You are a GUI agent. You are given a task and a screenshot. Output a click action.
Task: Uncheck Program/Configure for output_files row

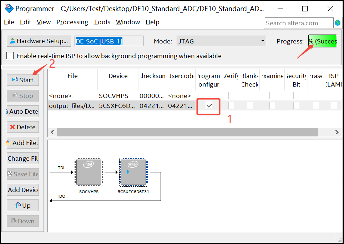pyautogui.click(x=209, y=105)
